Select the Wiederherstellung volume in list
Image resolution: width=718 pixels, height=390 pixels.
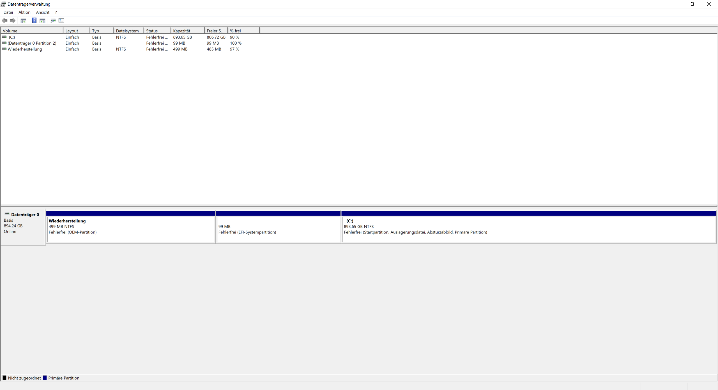pyautogui.click(x=25, y=49)
